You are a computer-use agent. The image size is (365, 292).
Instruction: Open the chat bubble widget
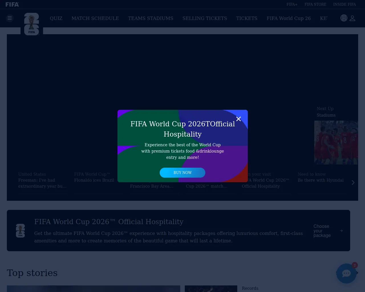[346, 273]
